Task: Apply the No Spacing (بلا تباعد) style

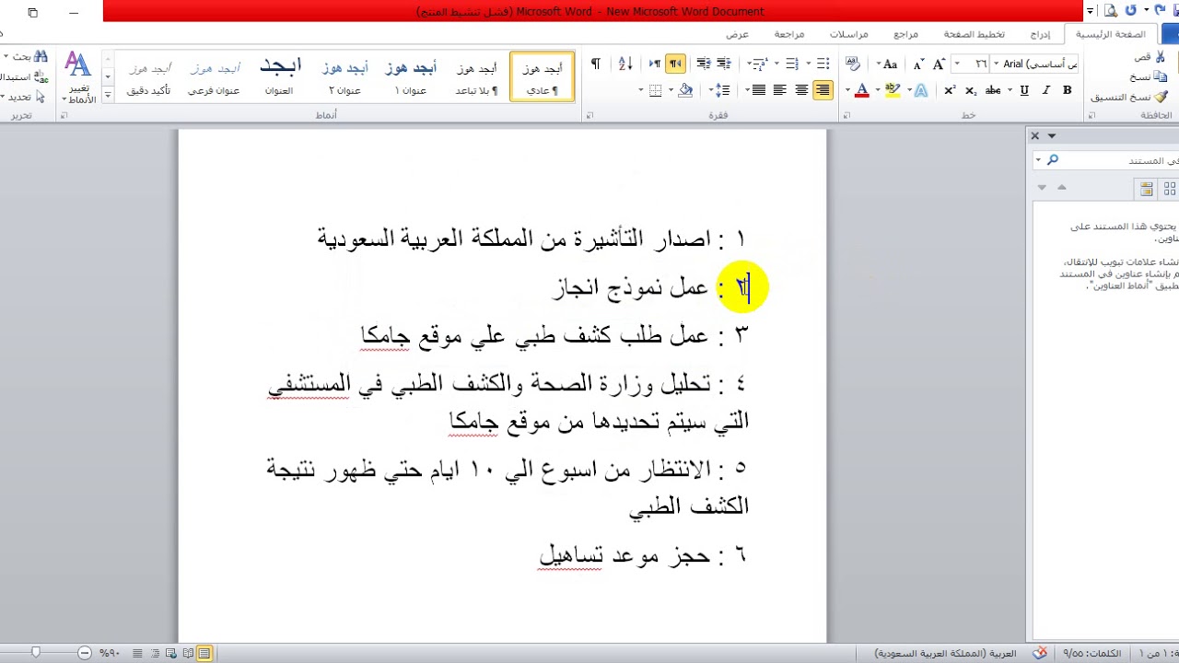Action: point(476,76)
